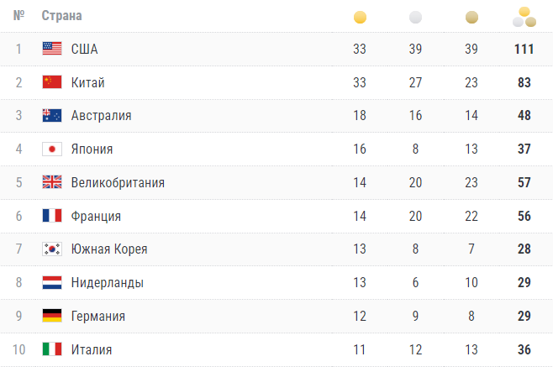
Task: Click the South Korea flag icon
Action: pos(52,249)
